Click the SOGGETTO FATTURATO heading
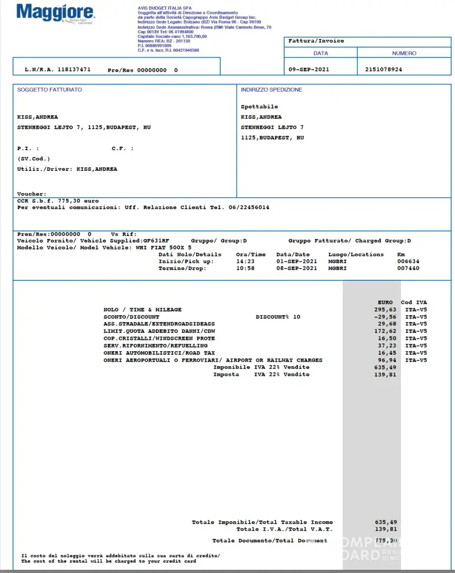 pyautogui.click(x=49, y=90)
